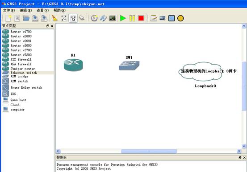This screenshot has height=172, width=247.
Task: Select PIX firewall node type
Action: click(x=28, y=59)
